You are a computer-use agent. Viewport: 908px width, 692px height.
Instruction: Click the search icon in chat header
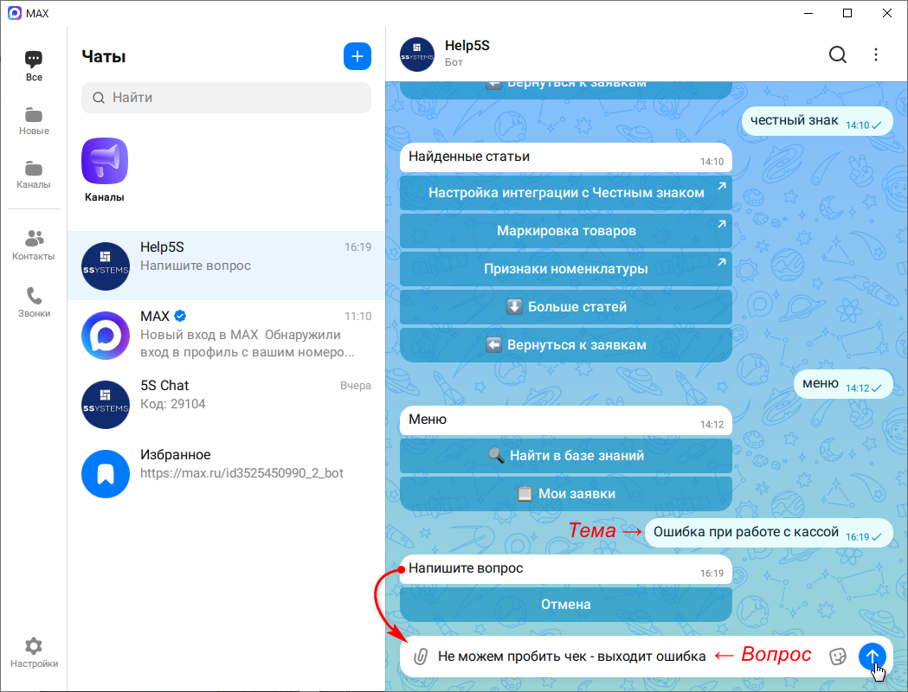point(837,54)
